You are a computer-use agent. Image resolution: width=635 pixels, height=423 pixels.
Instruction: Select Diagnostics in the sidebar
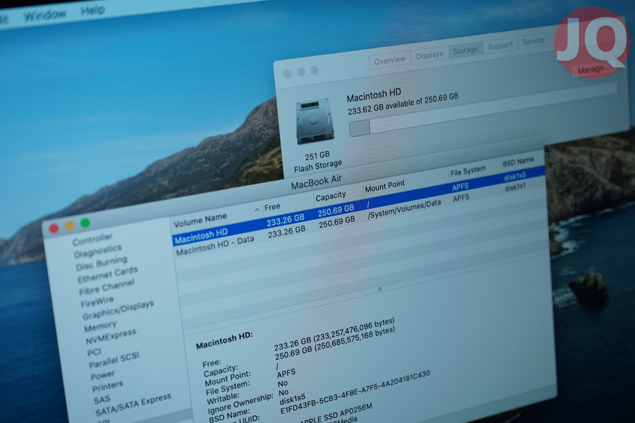click(98, 250)
